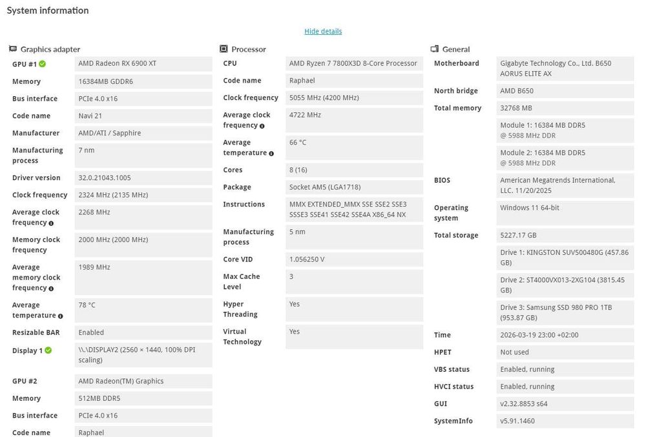This screenshot has height=437, width=646.
Task: Click the \\.\DISPLAY2 resolution value
Action: (x=143, y=355)
